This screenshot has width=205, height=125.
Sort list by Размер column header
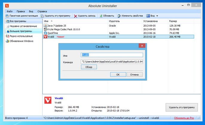pyautogui.click(x=181, y=21)
